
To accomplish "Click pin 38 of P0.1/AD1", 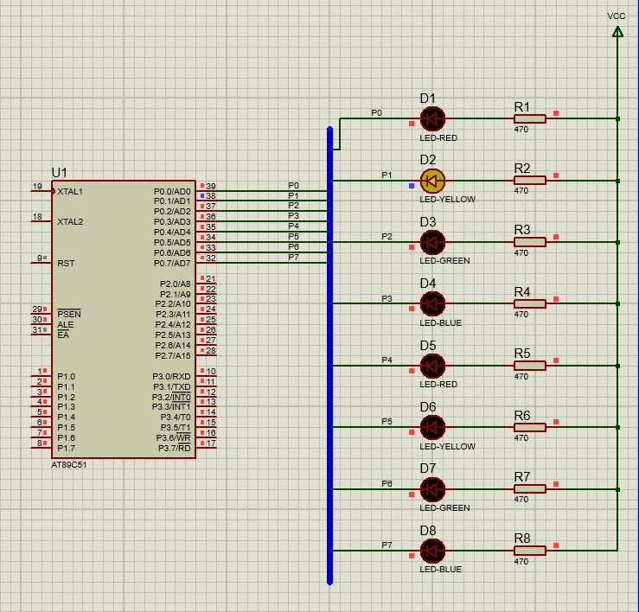I will pyautogui.click(x=206, y=199).
